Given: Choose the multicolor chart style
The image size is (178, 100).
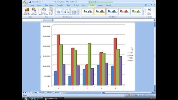Looking at the screenshot, I should [x=100, y=11].
